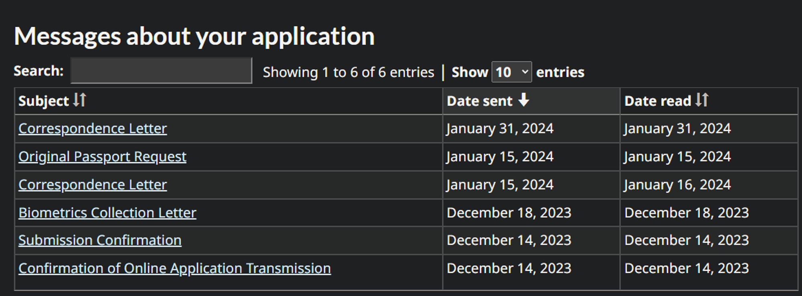Click the Date read column header text

point(658,101)
